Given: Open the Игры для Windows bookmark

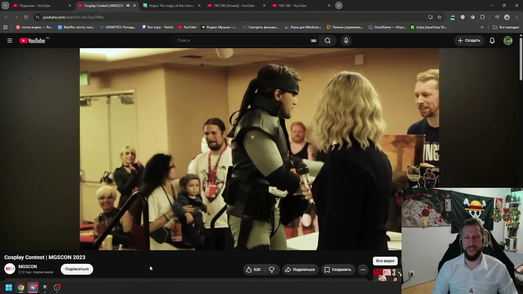Looking at the screenshot, I should coord(303,27).
